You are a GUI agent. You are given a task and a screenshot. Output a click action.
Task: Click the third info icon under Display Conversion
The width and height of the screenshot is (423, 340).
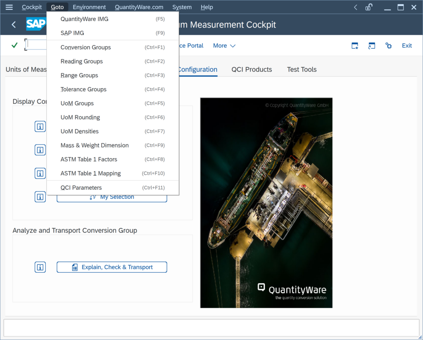[x=40, y=173]
